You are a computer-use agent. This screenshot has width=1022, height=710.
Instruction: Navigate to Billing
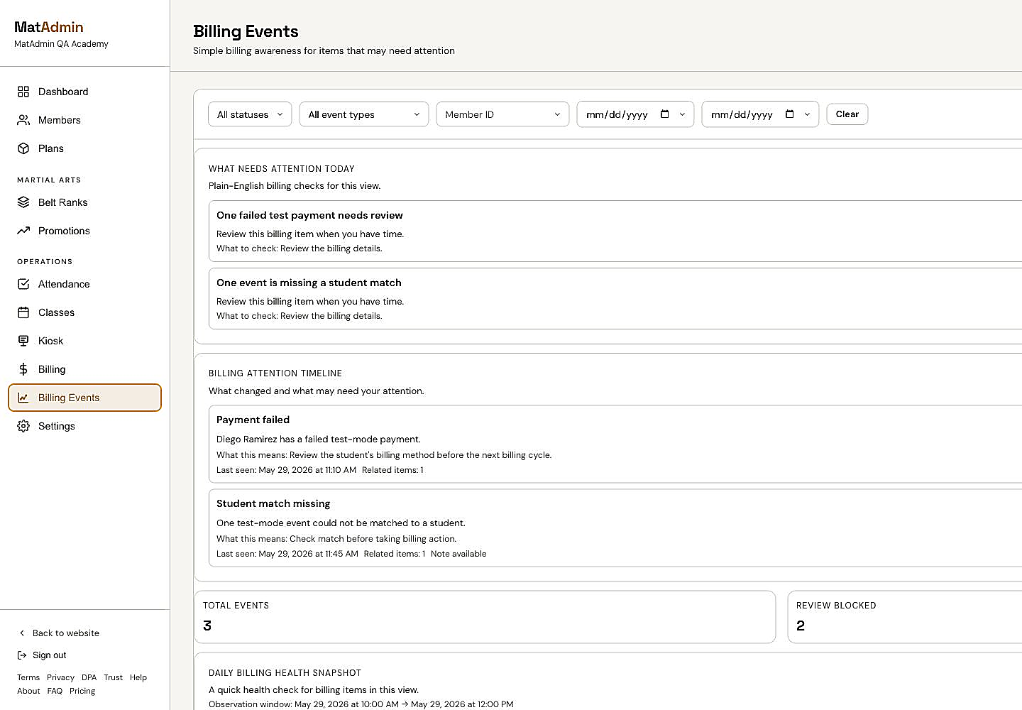(x=85, y=369)
